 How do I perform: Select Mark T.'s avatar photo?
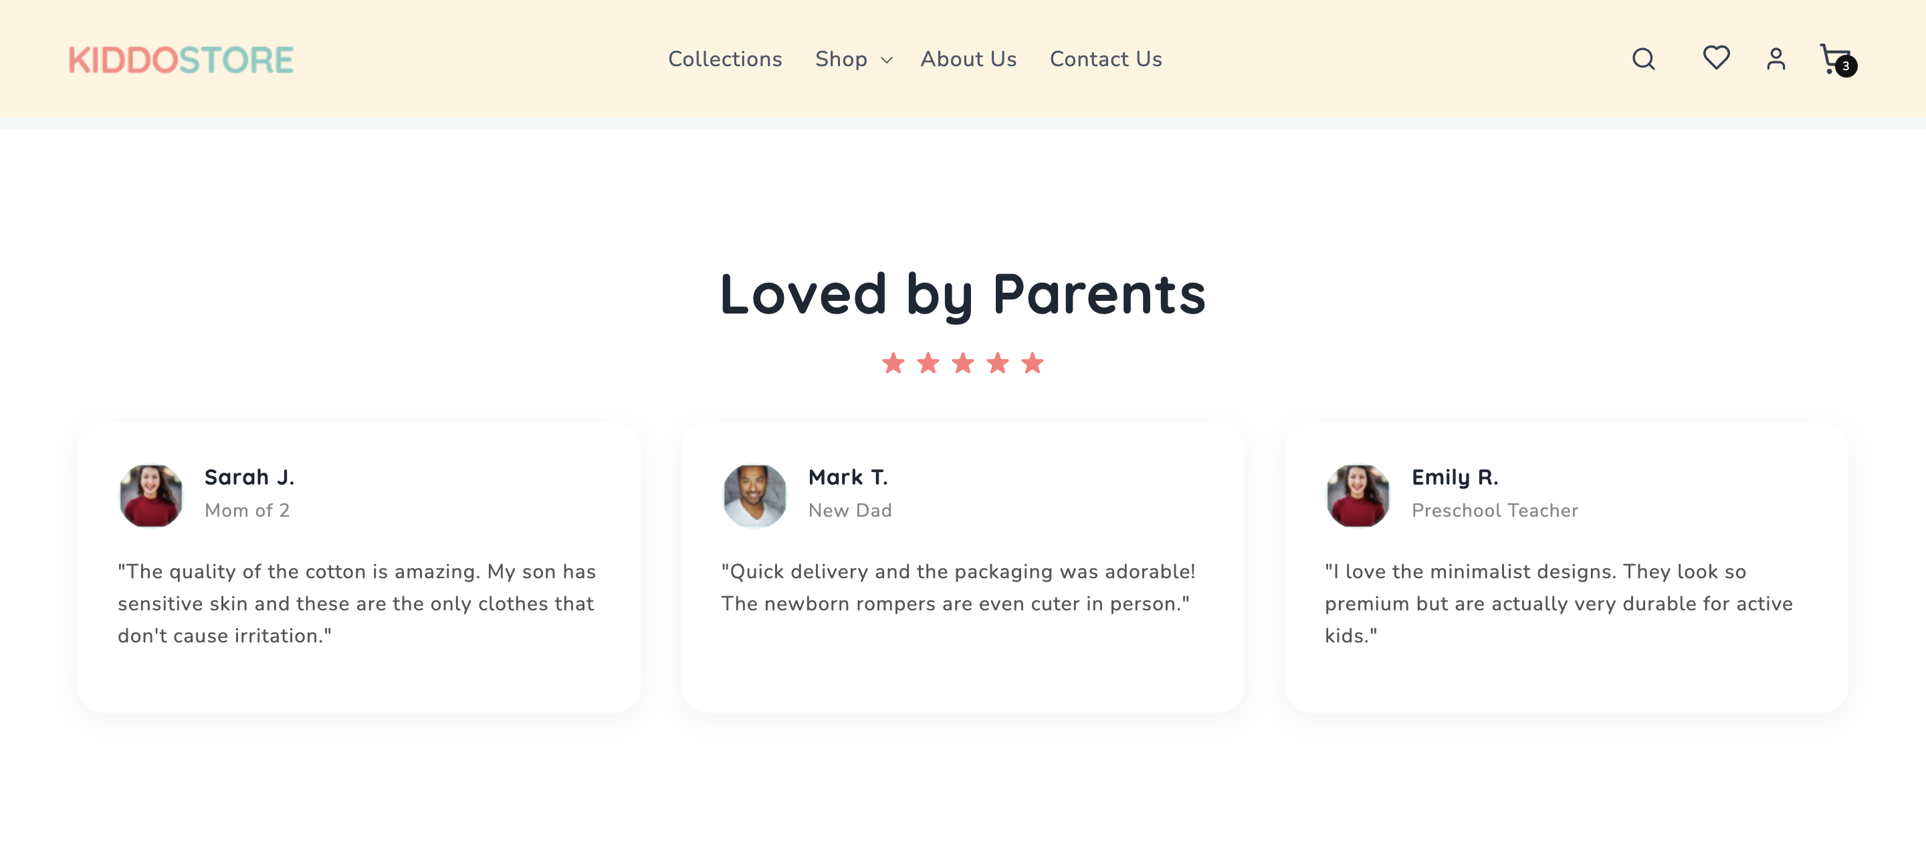click(x=754, y=496)
